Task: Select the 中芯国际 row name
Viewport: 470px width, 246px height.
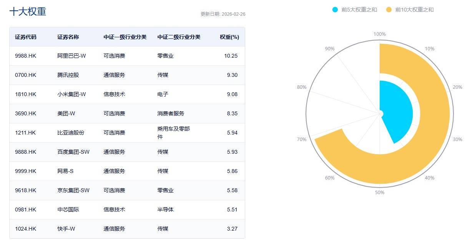Action: coord(68,209)
